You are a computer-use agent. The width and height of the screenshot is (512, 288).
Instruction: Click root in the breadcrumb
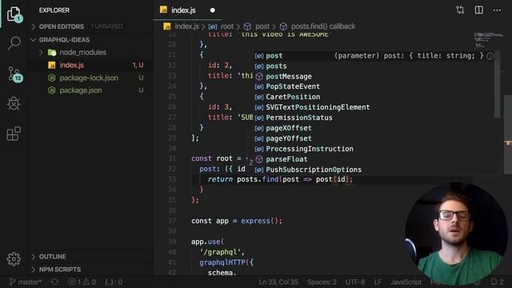[x=227, y=26]
